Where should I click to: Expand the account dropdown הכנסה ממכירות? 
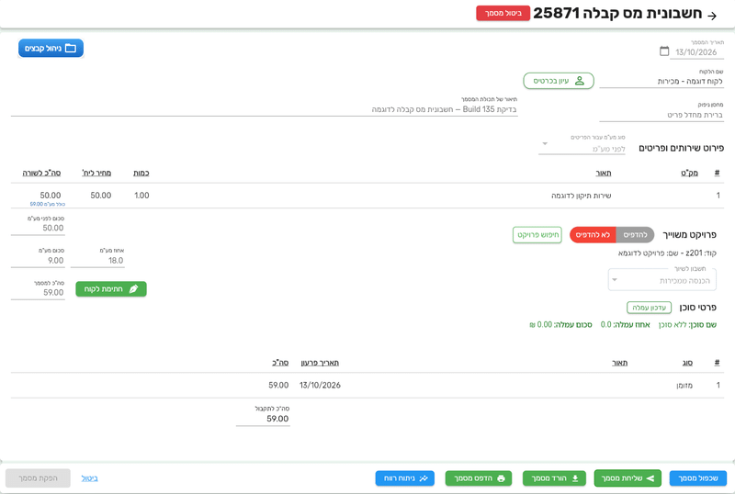[662, 280]
